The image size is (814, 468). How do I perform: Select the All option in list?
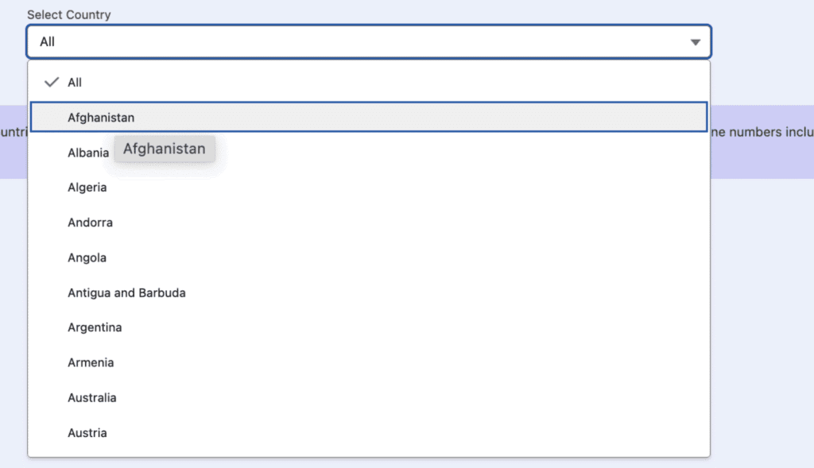75,83
